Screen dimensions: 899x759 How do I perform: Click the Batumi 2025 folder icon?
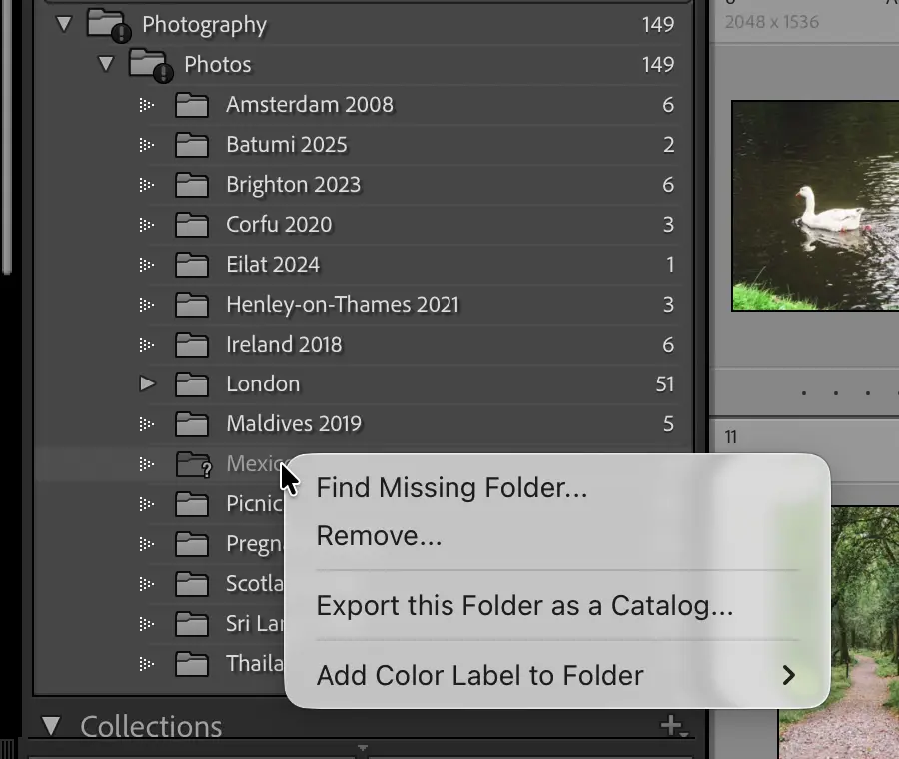point(192,145)
